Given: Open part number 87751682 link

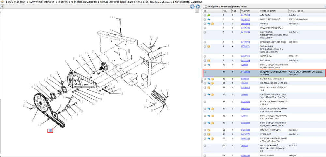Looking at the screenshot, I should [x=245, y=102].
